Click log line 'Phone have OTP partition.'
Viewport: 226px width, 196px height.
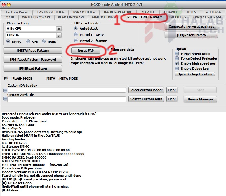[x=22, y=168]
